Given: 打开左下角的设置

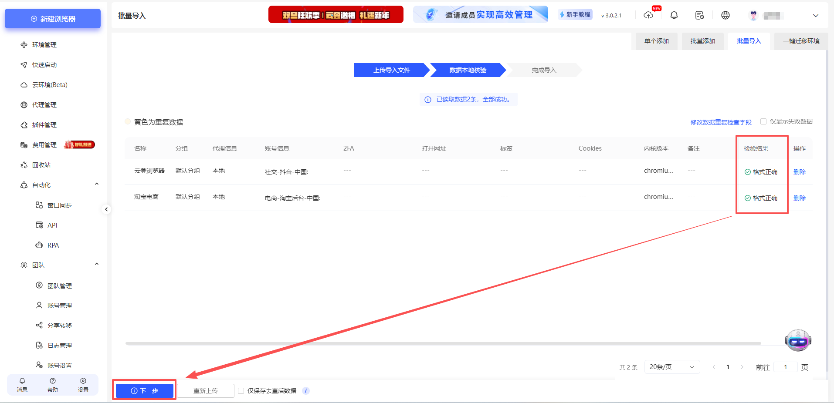Looking at the screenshot, I should pyautogui.click(x=83, y=385).
